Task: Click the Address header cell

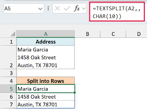Action: point(46,42)
